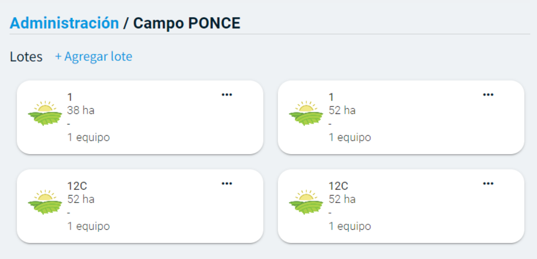Click the name of the second 12C lot
The image size is (537, 259).
[x=338, y=186]
